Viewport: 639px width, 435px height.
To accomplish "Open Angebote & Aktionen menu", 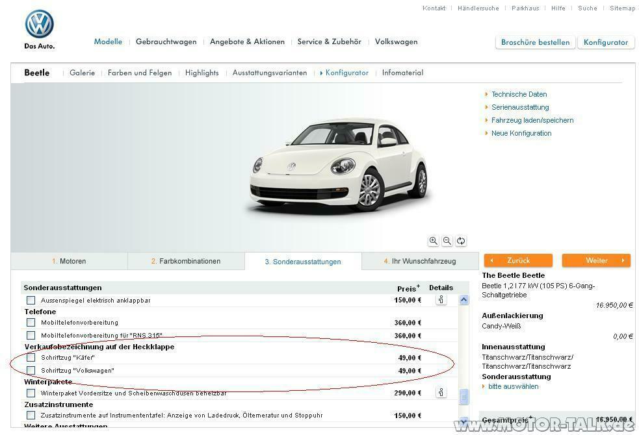I will 248,42.
